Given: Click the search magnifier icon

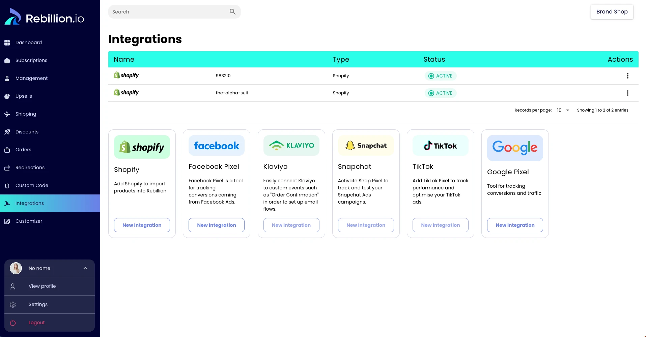Looking at the screenshot, I should coord(232,12).
